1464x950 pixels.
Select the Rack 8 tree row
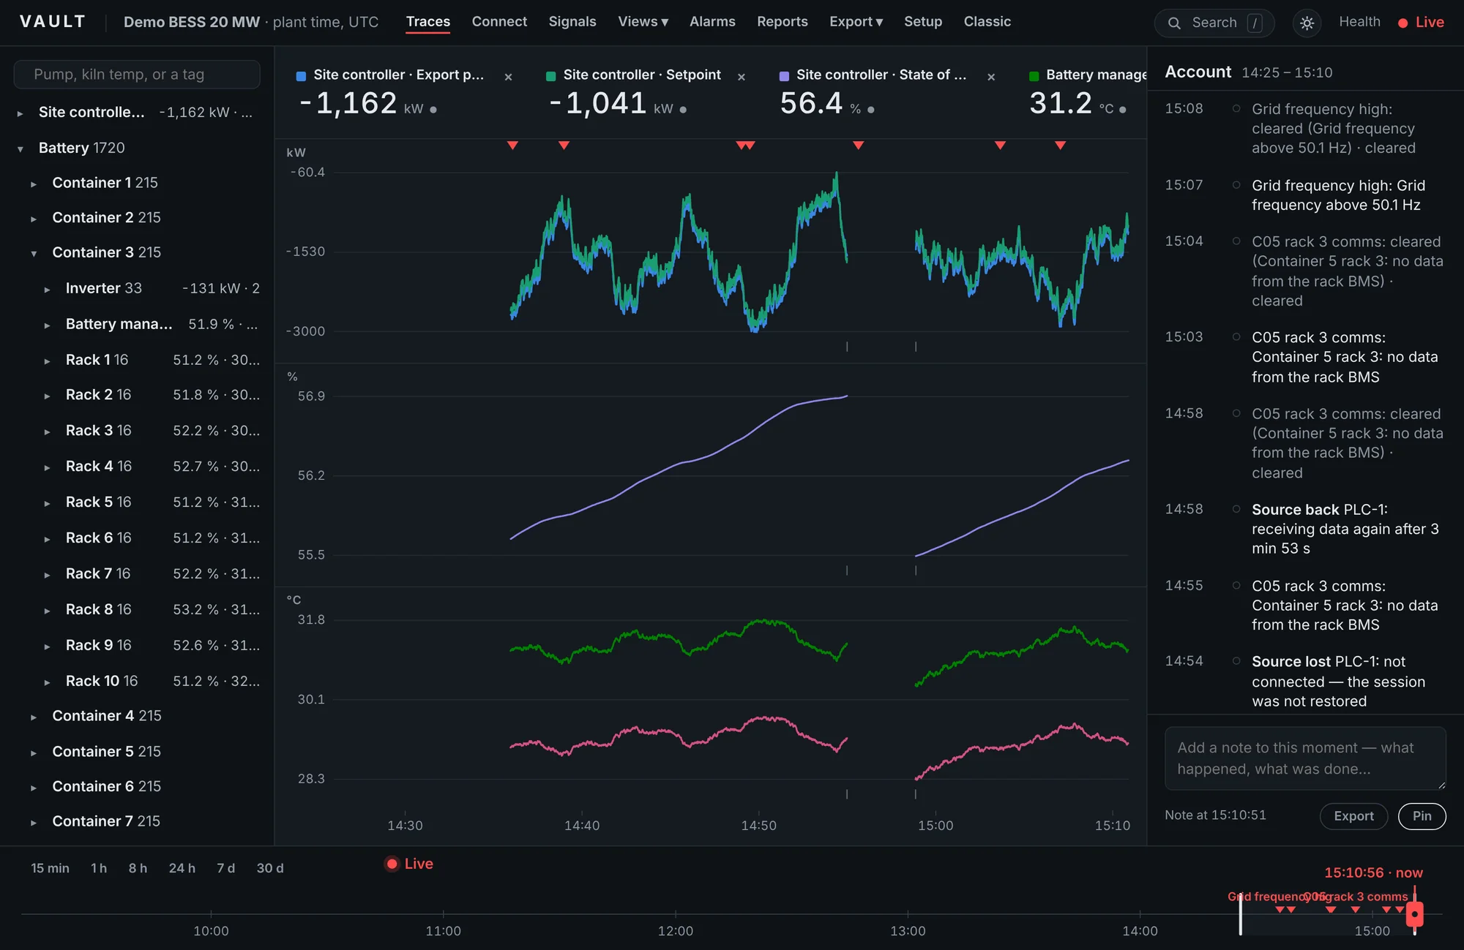click(x=138, y=609)
